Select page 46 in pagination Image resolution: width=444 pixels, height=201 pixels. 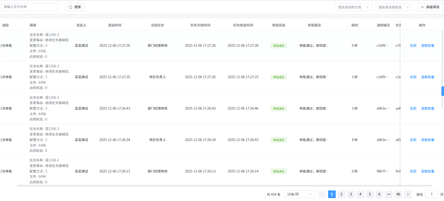398,194
